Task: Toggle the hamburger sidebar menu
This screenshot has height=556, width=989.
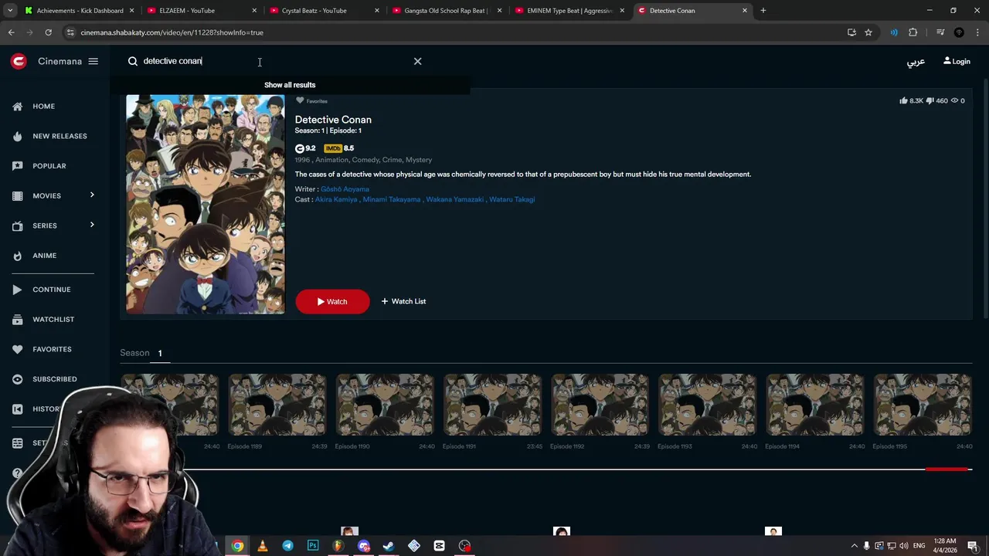Action: pyautogui.click(x=93, y=61)
